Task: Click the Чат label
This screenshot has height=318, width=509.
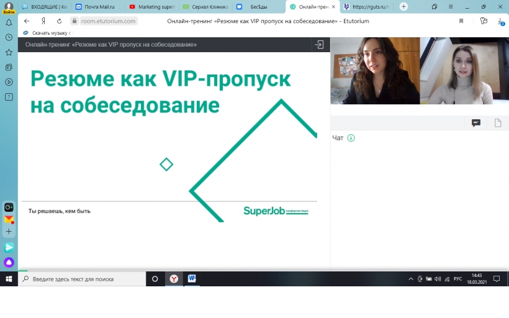Action: (x=338, y=138)
